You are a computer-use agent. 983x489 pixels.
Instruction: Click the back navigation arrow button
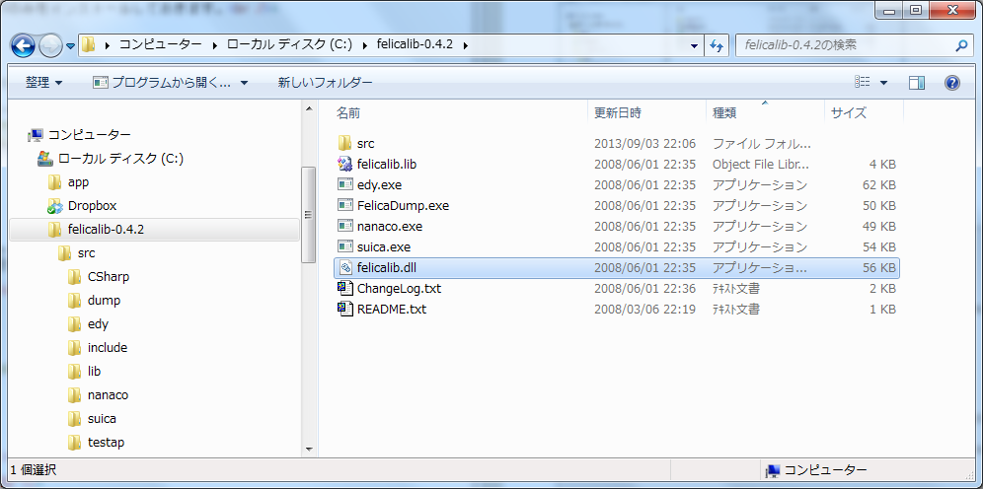[24, 45]
